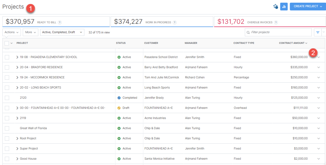The image size is (326, 165).
Task: Tick the checkbox for project 2119
Action: coord(7,118)
